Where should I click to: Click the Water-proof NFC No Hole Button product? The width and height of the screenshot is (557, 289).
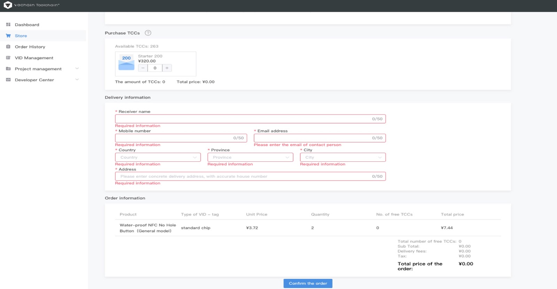148,228
